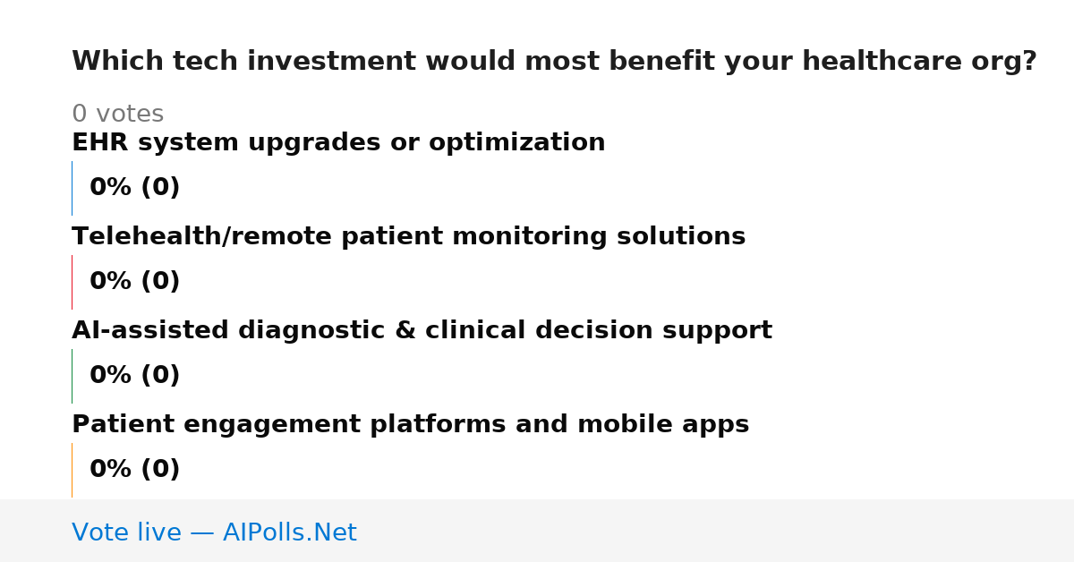Click the orange Patient engagement result bar
The width and height of the screenshot is (1074, 562).
[x=72, y=470]
